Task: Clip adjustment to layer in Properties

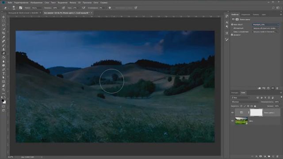Action: point(259,88)
